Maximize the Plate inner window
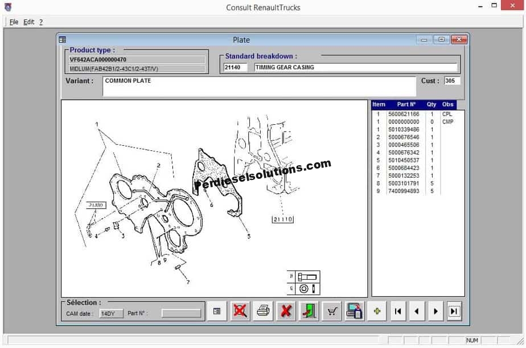This screenshot has height=348, width=526. [442, 40]
